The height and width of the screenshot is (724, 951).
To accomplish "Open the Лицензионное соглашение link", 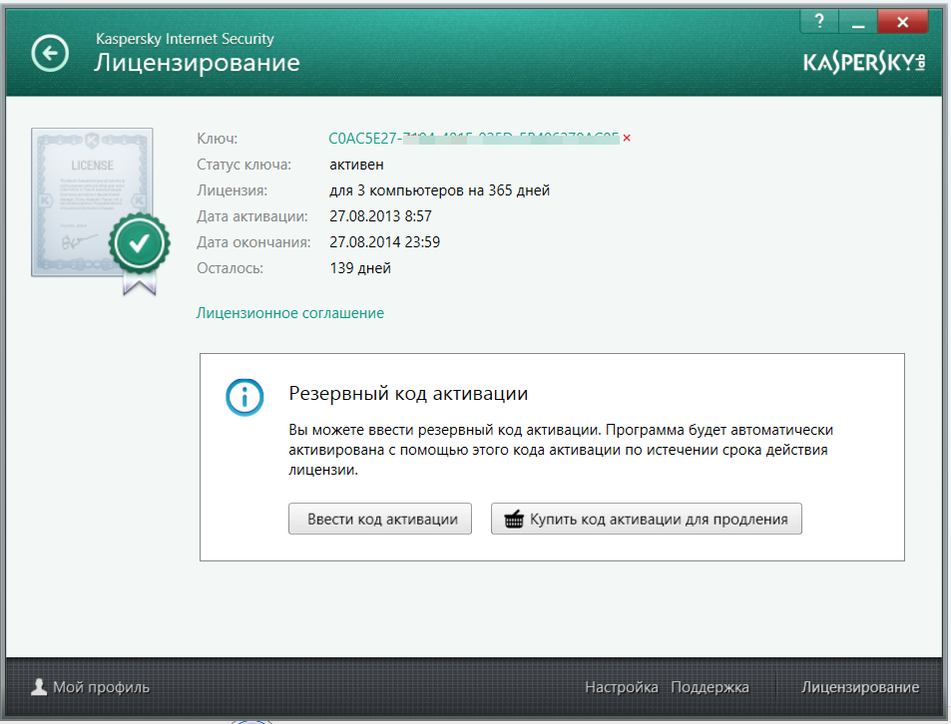I will (290, 313).
